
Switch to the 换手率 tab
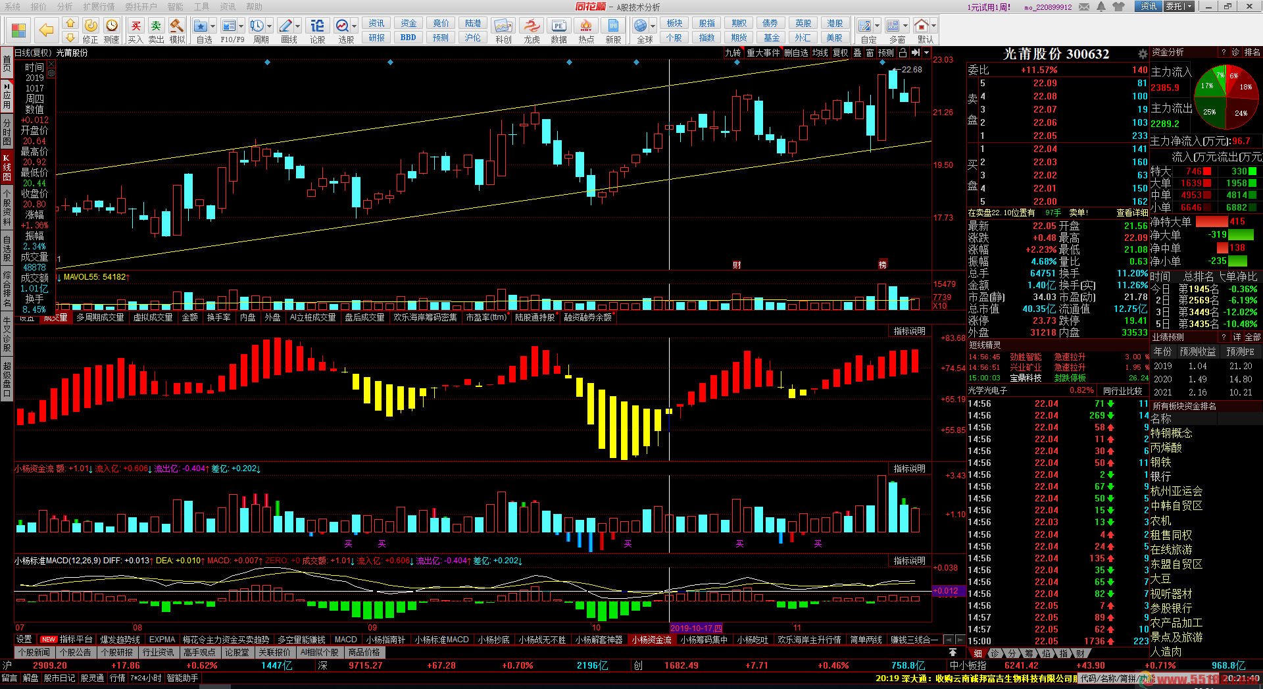(218, 317)
